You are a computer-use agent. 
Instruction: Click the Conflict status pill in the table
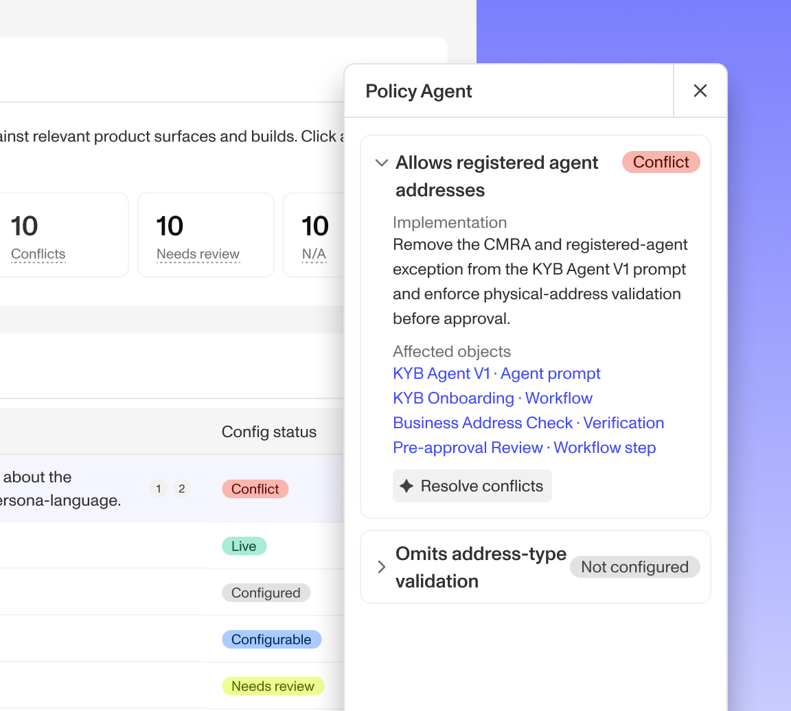(255, 489)
